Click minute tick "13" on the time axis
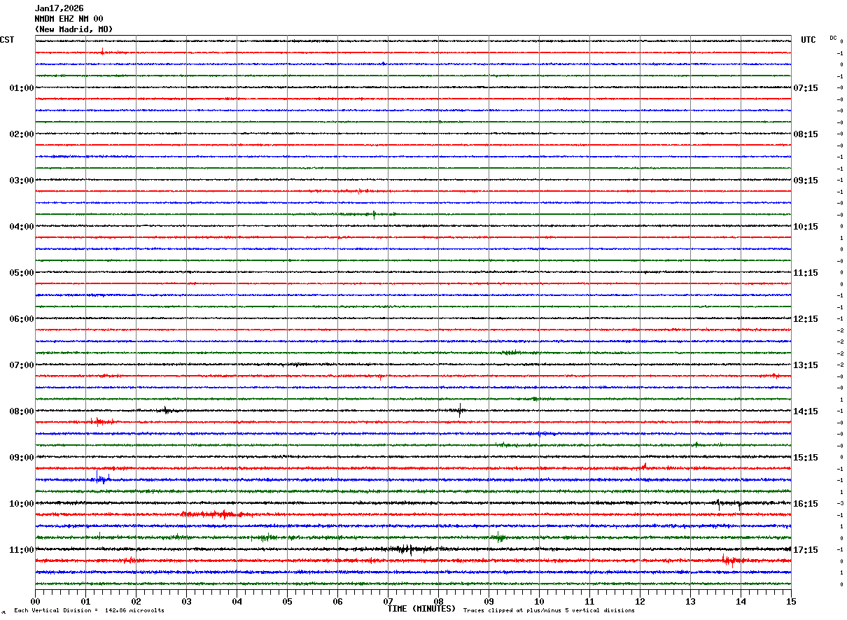 click(690, 600)
